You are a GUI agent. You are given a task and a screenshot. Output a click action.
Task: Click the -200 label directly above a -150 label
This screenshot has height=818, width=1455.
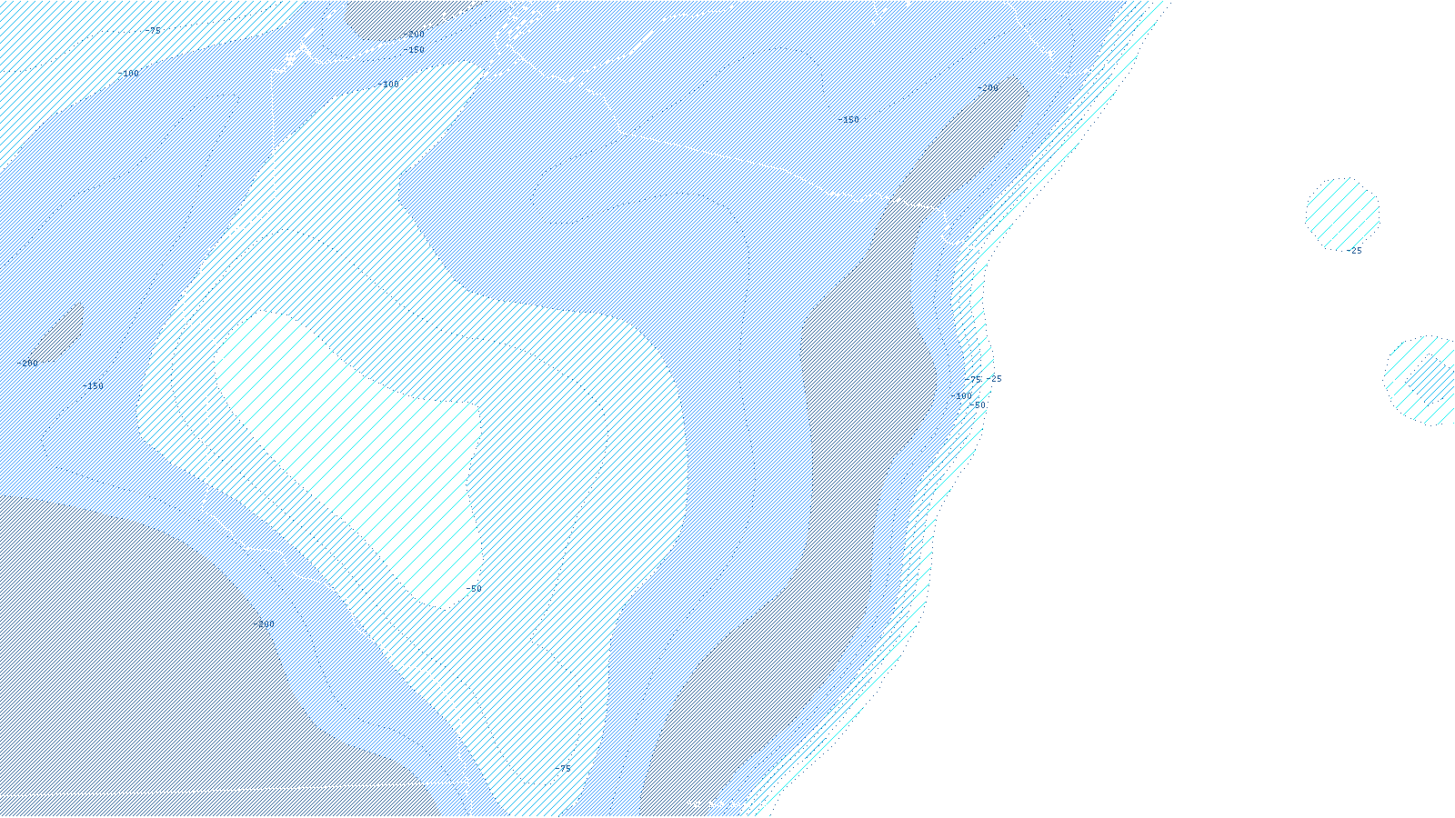click(413, 35)
